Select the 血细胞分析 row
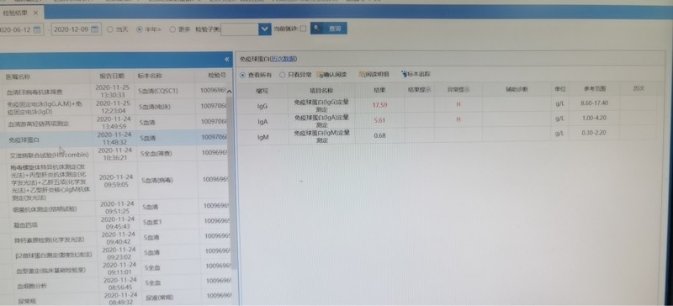This screenshot has width=673, height=306. click(x=116, y=283)
